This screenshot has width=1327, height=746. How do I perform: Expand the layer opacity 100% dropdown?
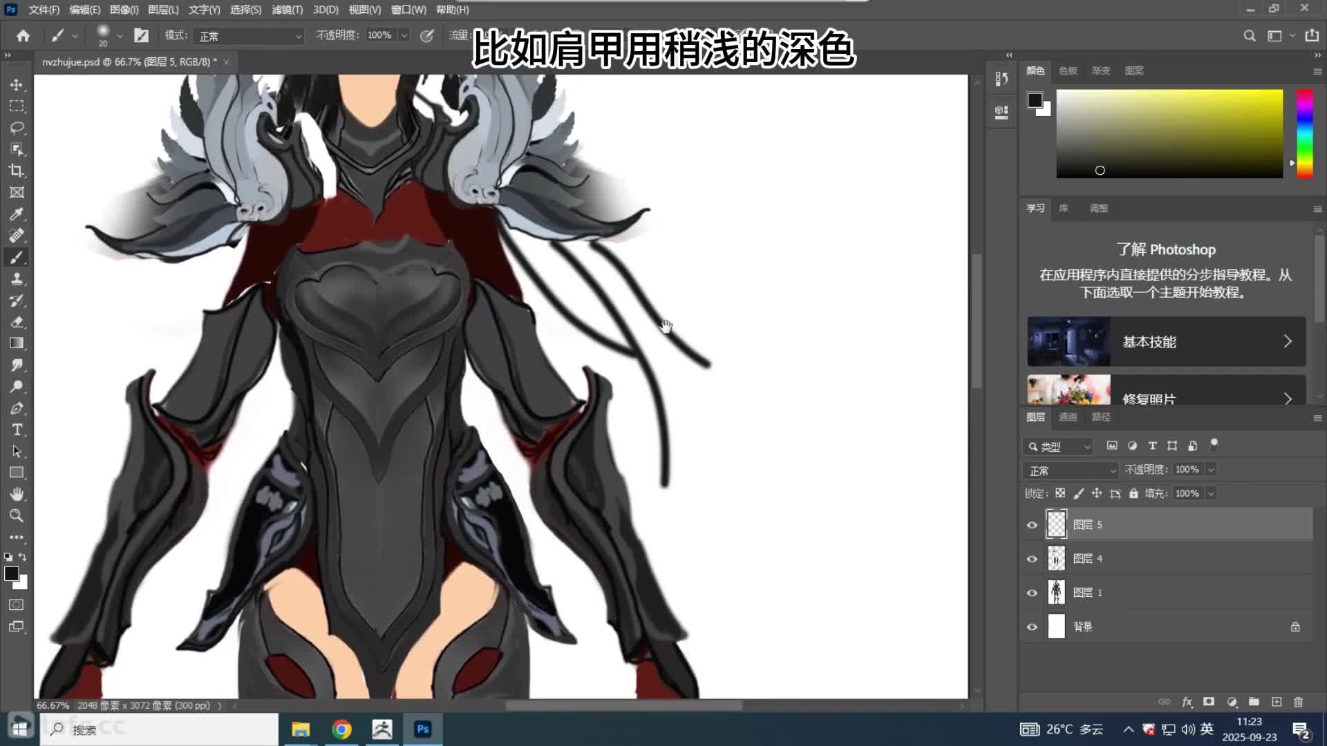[x=1211, y=470]
